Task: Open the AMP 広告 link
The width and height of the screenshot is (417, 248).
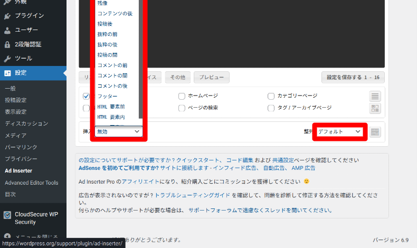Action: click(303, 168)
